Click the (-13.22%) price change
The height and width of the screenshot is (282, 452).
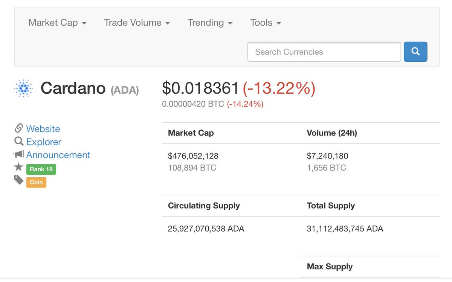pos(279,88)
